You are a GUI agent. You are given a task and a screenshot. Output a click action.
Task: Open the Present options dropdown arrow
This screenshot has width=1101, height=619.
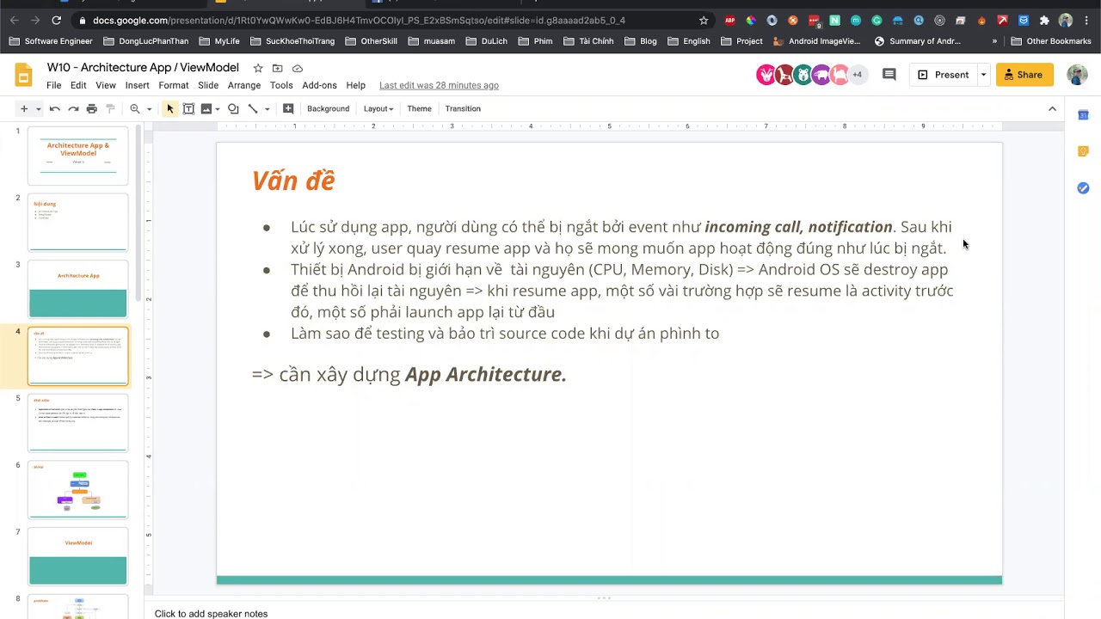click(983, 75)
